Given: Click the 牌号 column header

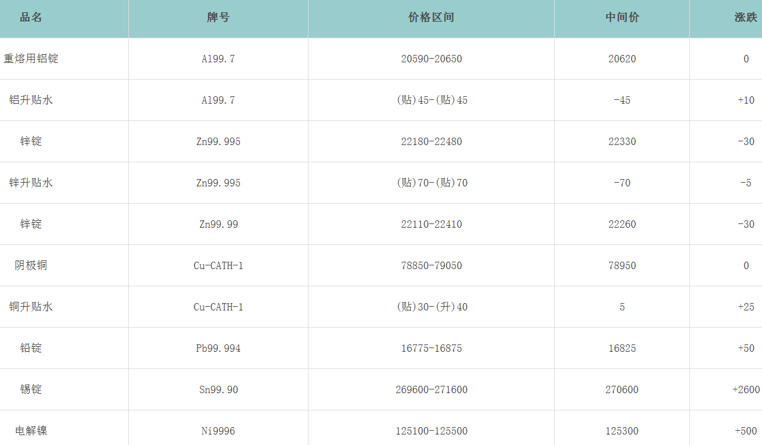Looking at the screenshot, I should 218,17.
